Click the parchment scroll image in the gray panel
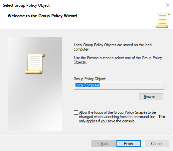Viewport: 173px width, 151px height. point(35,64)
